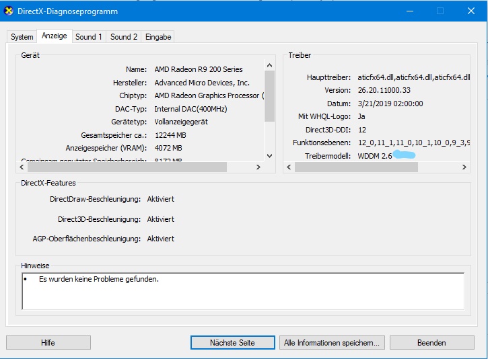Click driver version '26.20.11000.33'
Screen dimensions: 488x359
pos(384,90)
